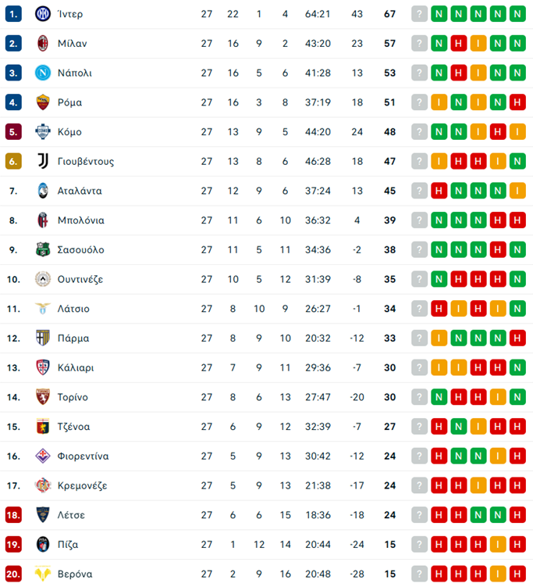The height and width of the screenshot is (587, 533).
Task: Click the Fiorentina crest icon
Action: (x=42, y=456)
